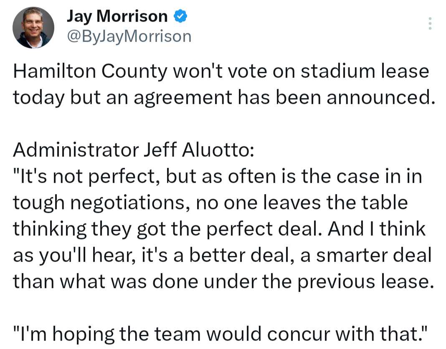Click the blue verified checkmark badge
The image size is (446, 349).
coord(180,16)
